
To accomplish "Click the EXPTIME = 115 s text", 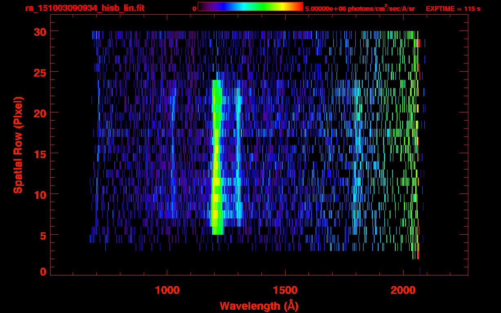I will coord(453,9).
